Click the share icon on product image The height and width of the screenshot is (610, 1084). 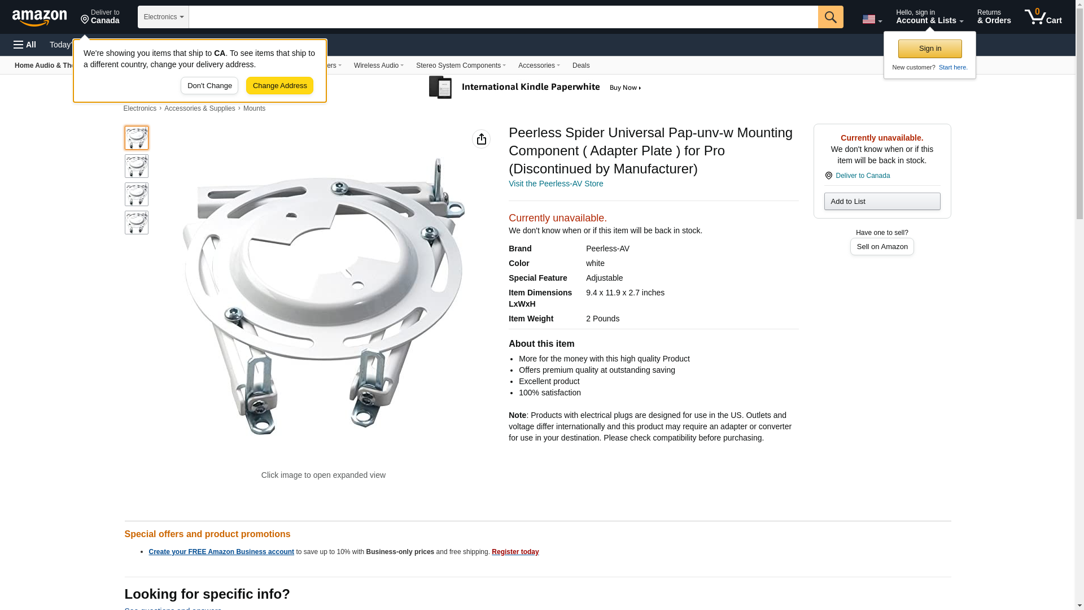(481, 139)
